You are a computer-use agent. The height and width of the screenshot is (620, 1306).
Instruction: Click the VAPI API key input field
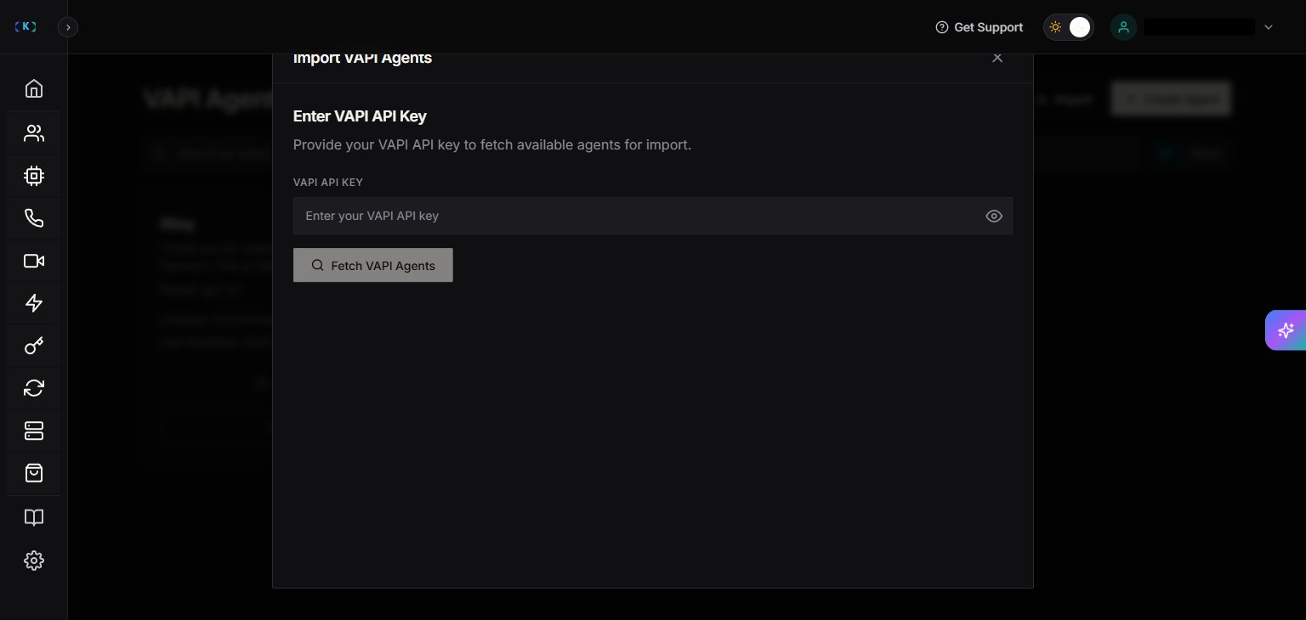pyautogui.click(x=652, y=216)
